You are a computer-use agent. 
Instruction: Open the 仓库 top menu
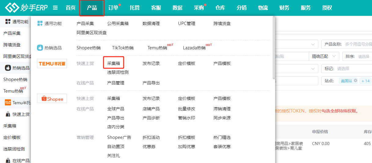(x=220, y=8)
